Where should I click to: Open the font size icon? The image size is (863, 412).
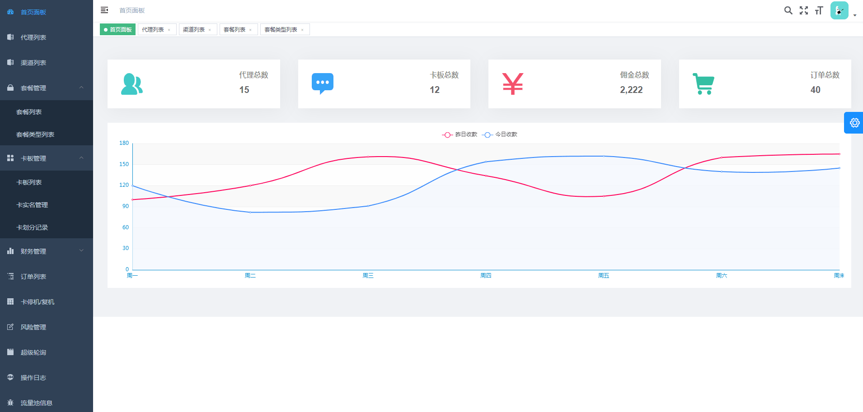(x=819, y=10)
